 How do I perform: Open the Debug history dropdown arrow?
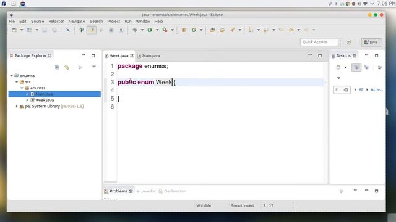click(142, 30)
